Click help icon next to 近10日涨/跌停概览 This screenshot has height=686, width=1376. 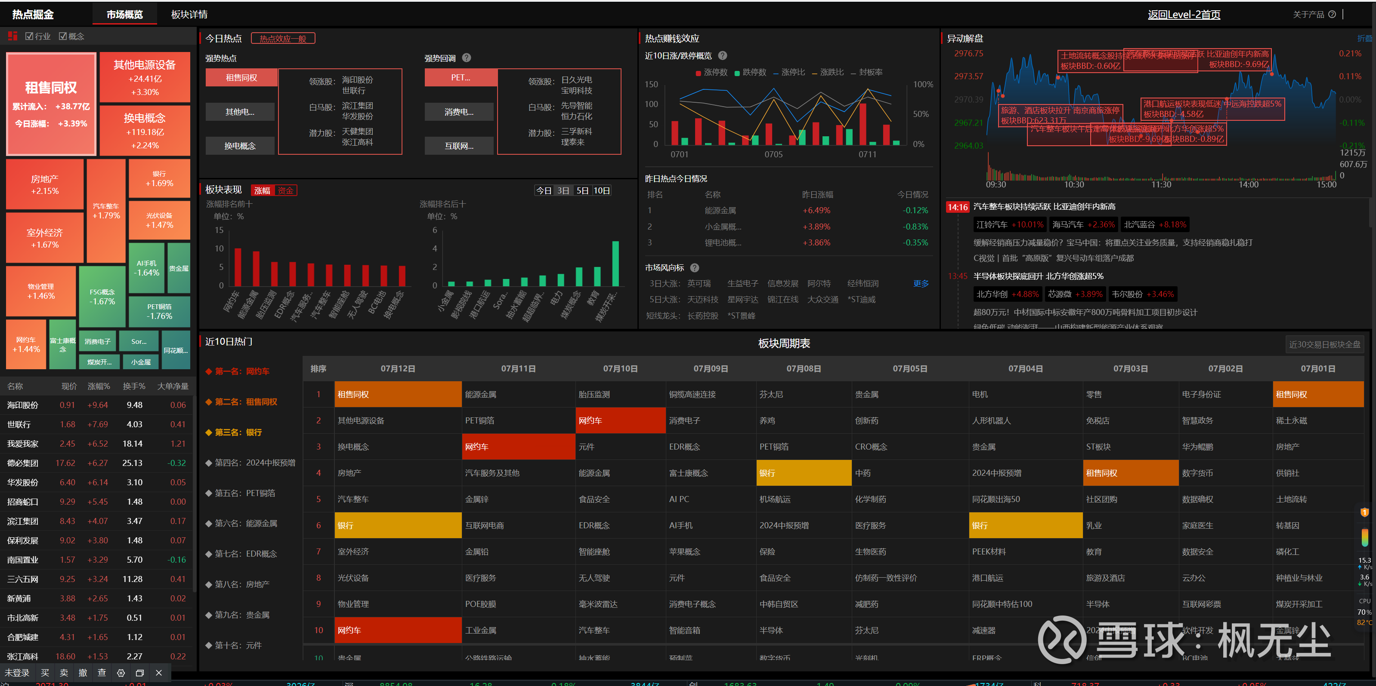pyautogui.click(x=723, y=55)
